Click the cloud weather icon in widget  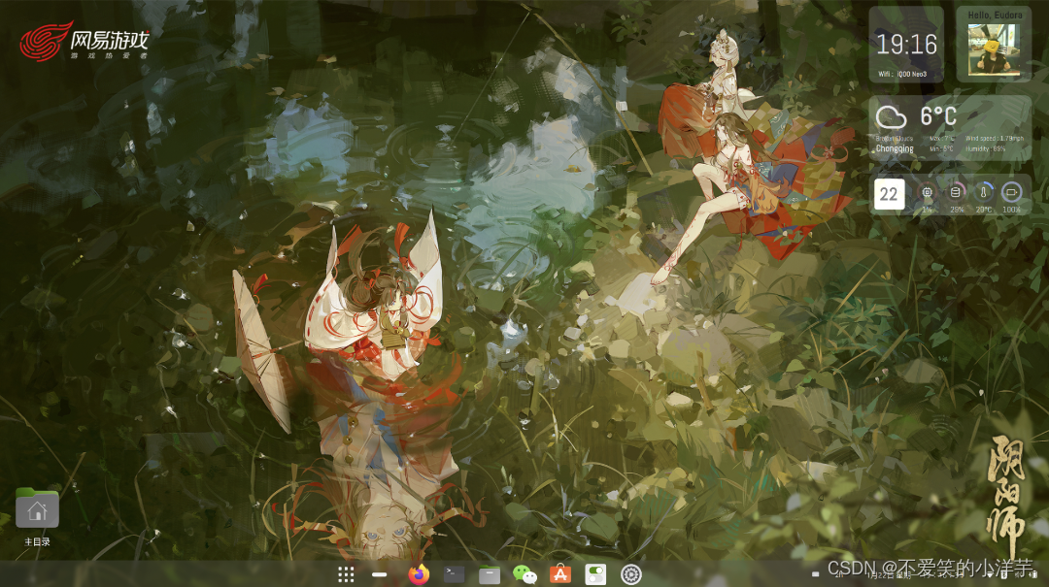tap(891, 117)
